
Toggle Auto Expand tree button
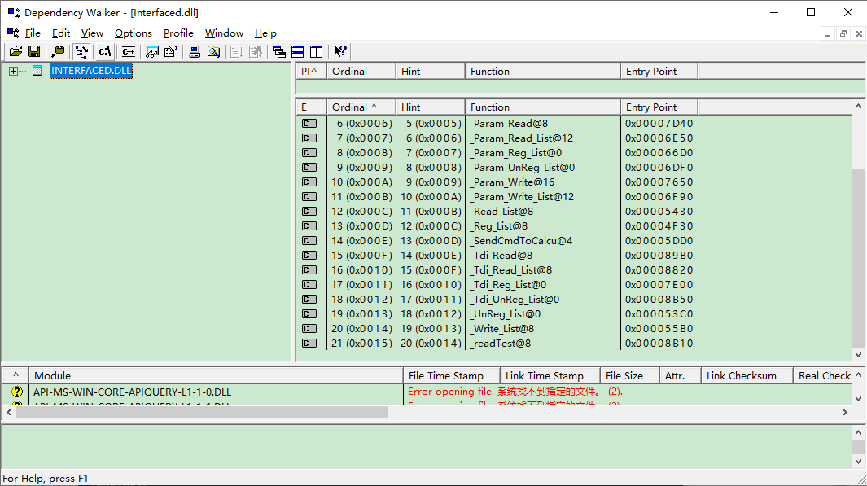click(x=82, y=51)
